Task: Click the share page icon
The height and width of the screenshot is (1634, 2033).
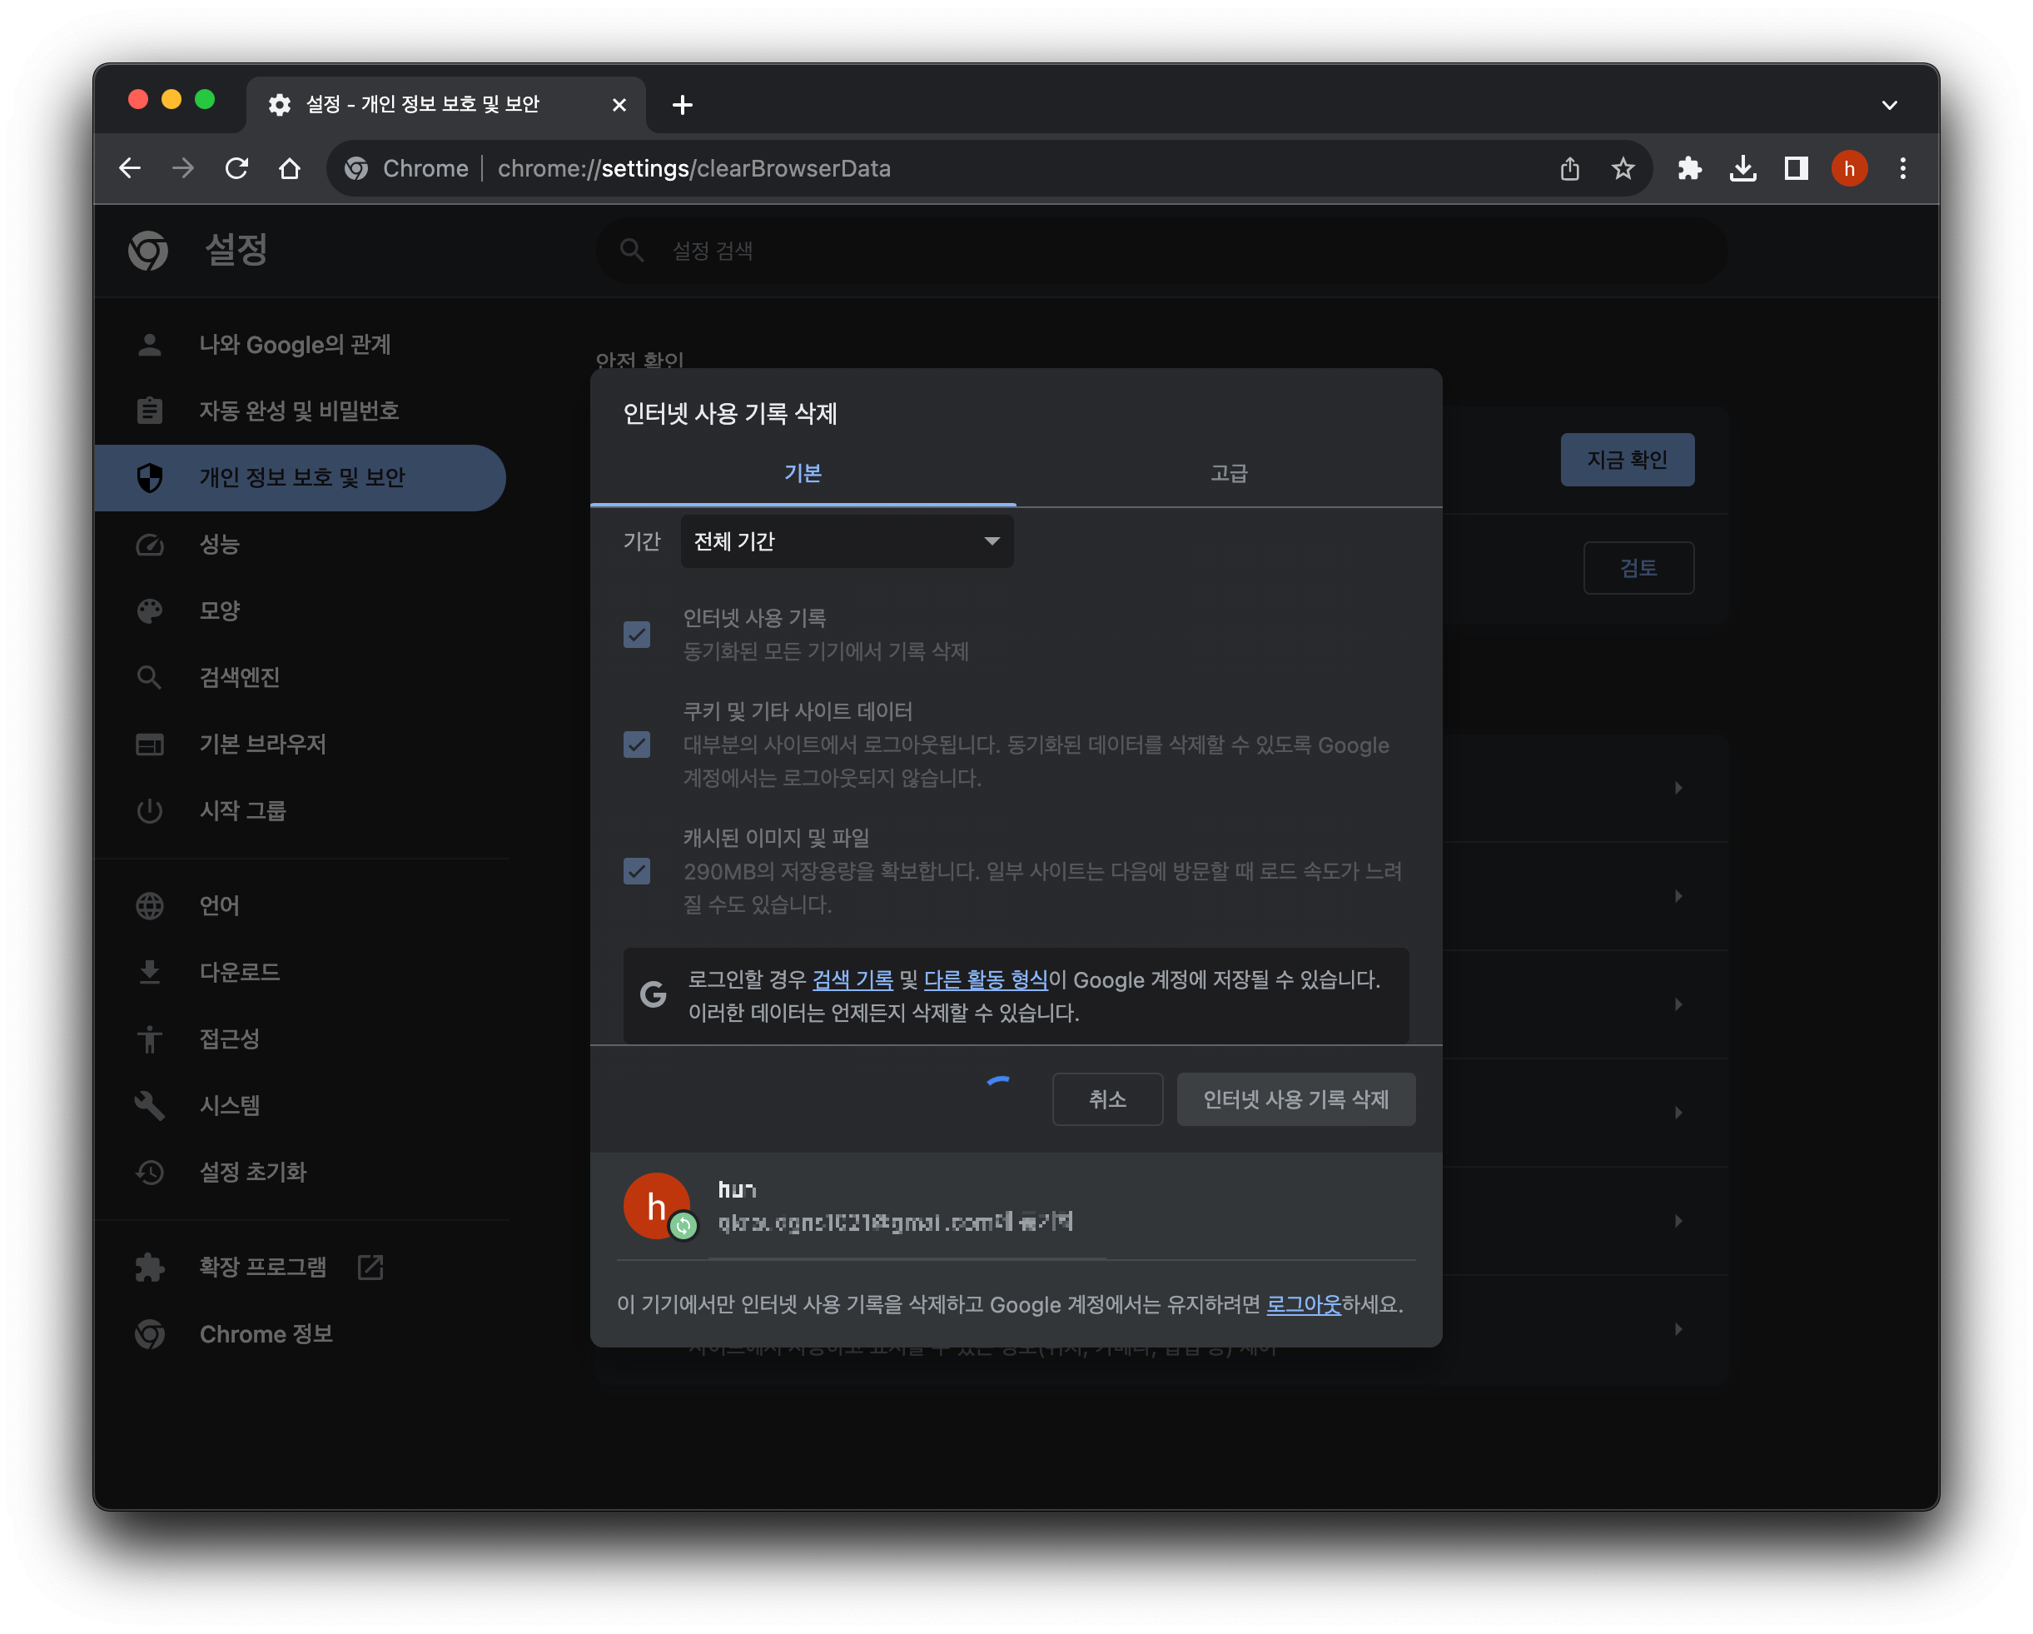Action: 1569,169
